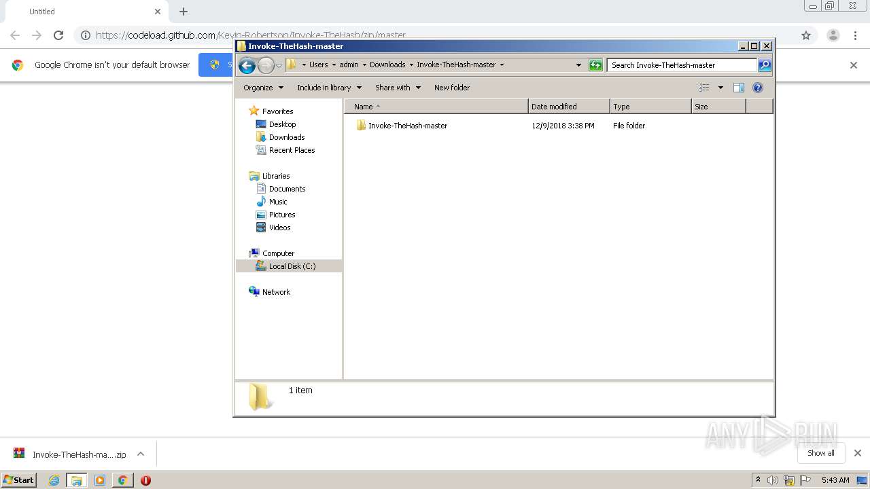Open Chrome profile avatar icon
The height and width of the screenshot is (489, 870).
[x=833, y=35]
